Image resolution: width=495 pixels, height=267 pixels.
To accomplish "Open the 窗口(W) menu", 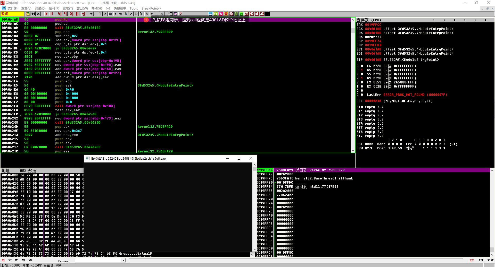I will (x=82, y=8).
